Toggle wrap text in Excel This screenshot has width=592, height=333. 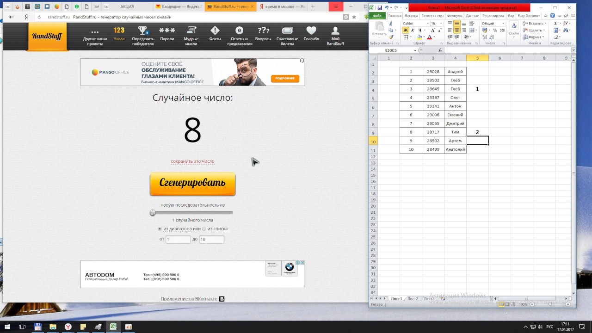(x=472, y=23)
